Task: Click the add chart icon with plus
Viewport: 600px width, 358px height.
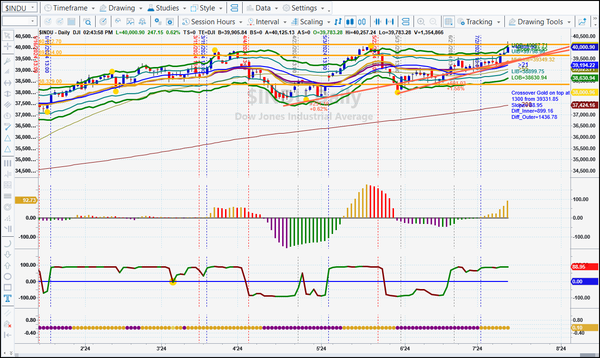Action: (582, 21)
